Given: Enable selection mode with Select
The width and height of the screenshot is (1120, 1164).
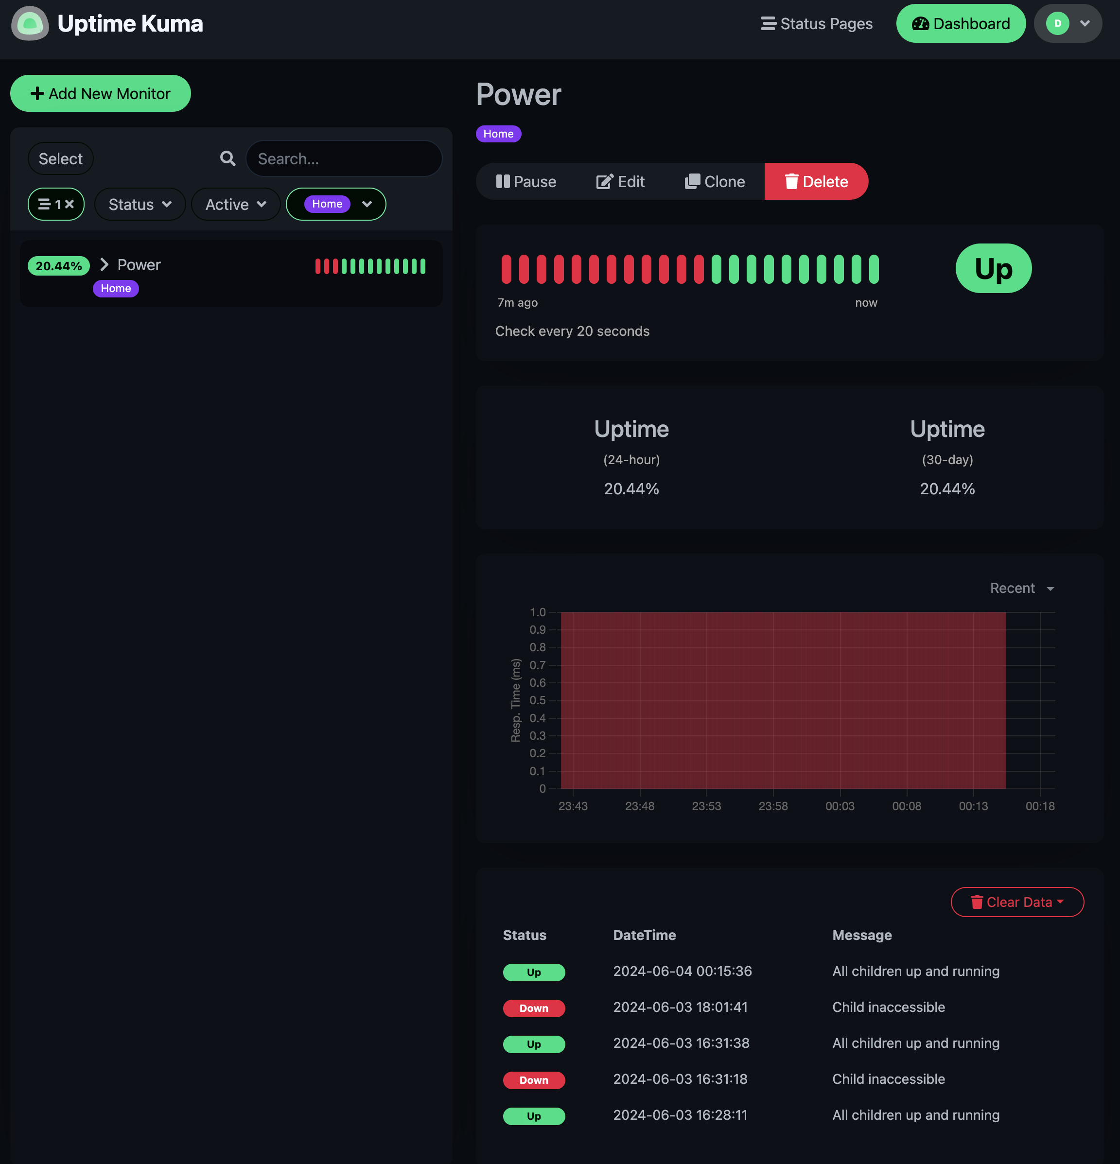Looking at the screenshot, I should [x=60, y=158].
